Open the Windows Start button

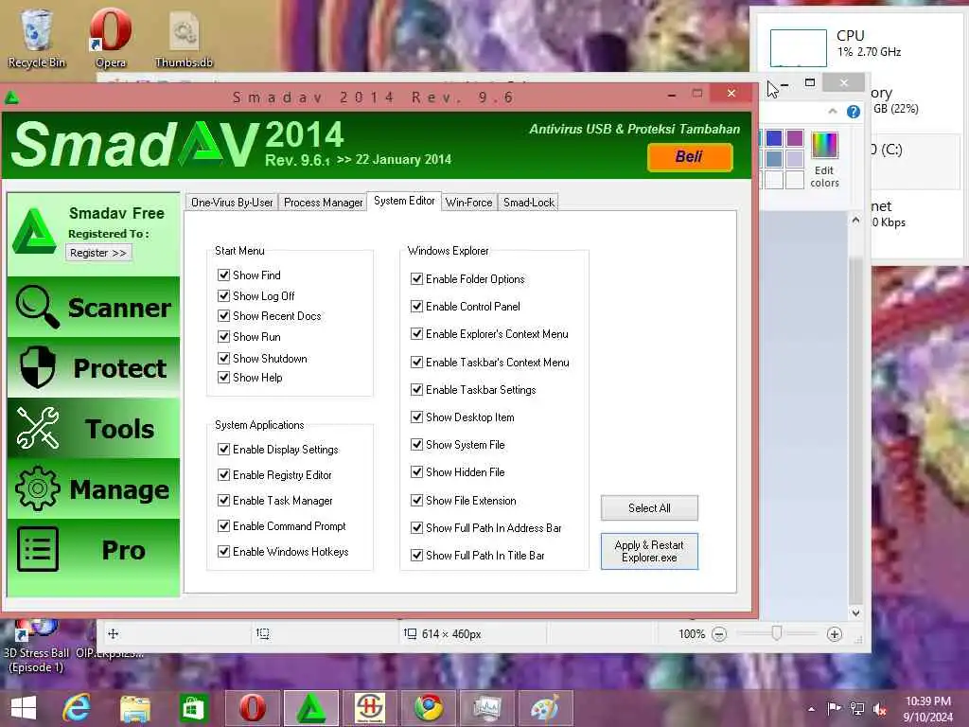(x=24, y=708)
